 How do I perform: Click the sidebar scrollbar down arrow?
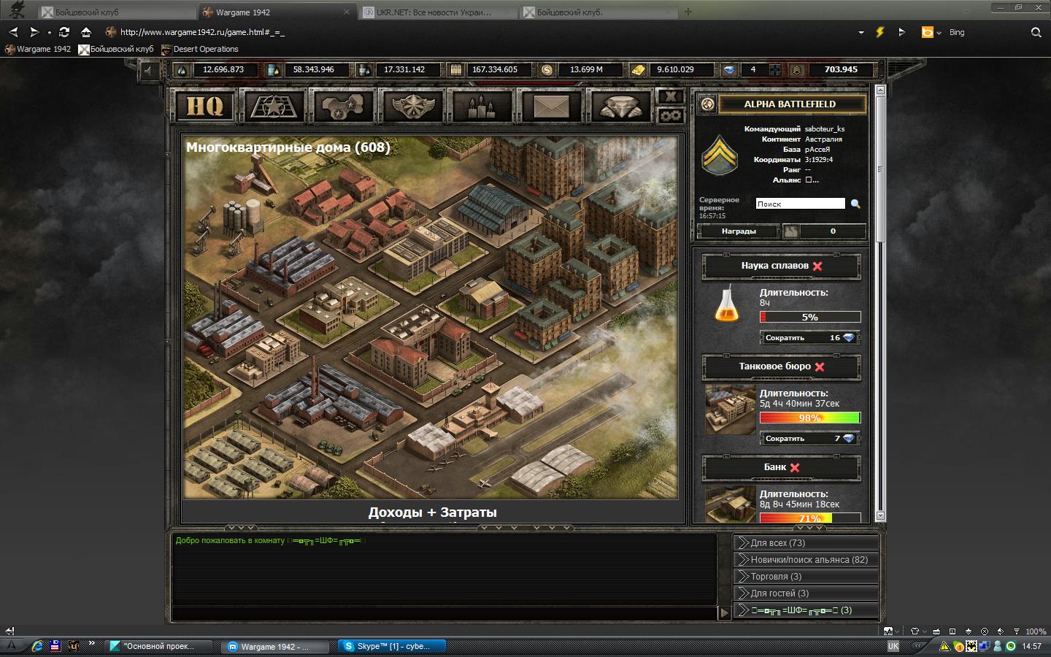coord(880,515)
